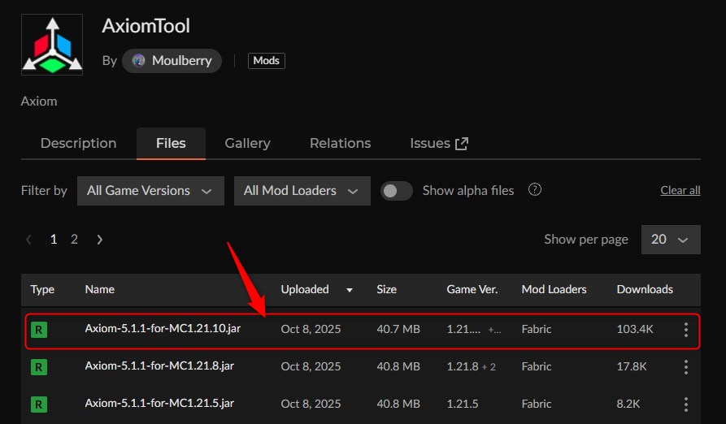Click the alpha files help question icon
The height and width of the screenshot is (424, 726).
point(535,190)
